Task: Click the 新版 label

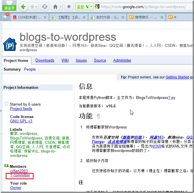Action: [x=66, y=138]
